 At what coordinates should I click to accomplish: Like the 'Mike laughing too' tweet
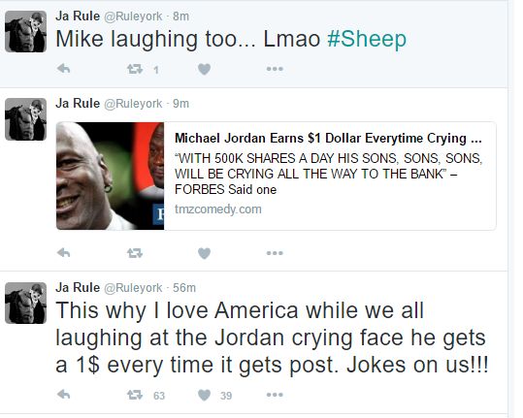click(x=204, y=69)
